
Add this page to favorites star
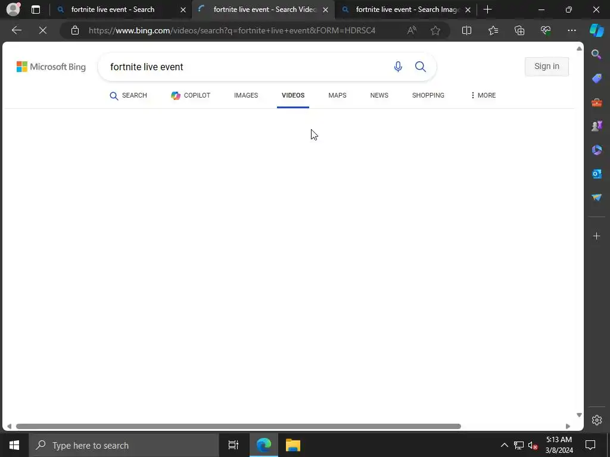click(x=435, y=30)
